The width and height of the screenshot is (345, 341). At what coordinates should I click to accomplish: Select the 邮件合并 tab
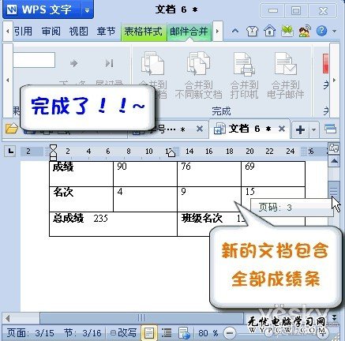point(189,32)
